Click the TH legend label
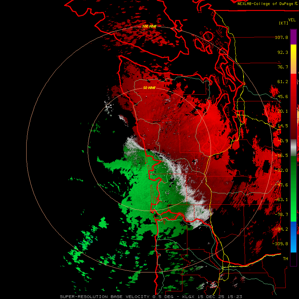This screenshot has width=299, height=299. (285, 259)
